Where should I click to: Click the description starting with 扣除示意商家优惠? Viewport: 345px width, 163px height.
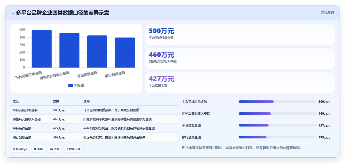[117, 119]
